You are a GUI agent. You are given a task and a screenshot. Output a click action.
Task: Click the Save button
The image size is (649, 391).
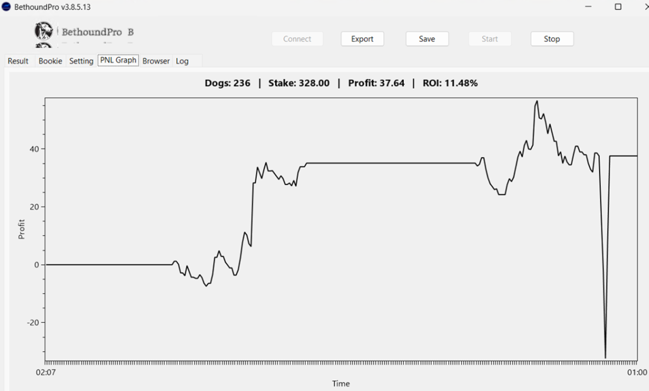tap(427, 39)
